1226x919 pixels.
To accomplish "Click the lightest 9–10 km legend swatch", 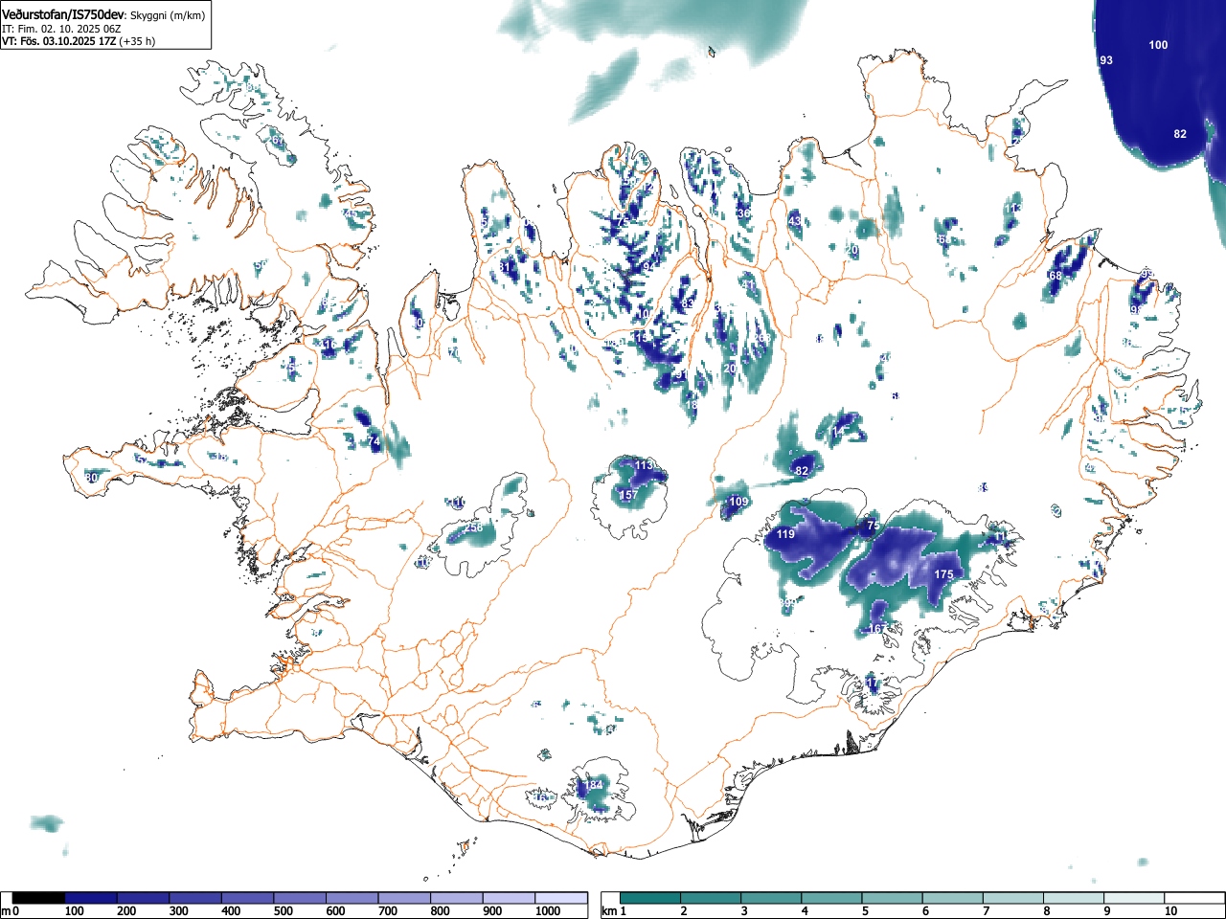I will 1134,898.
